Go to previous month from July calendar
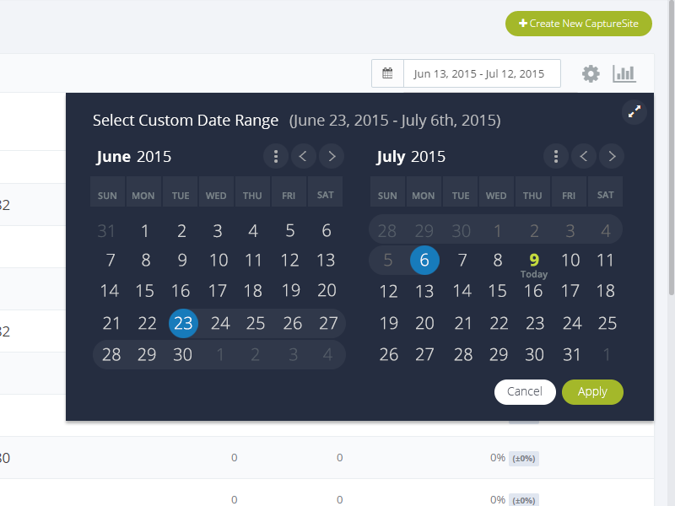Image resolution: width=675 pixels, height=506 pixels. (583, 156)
